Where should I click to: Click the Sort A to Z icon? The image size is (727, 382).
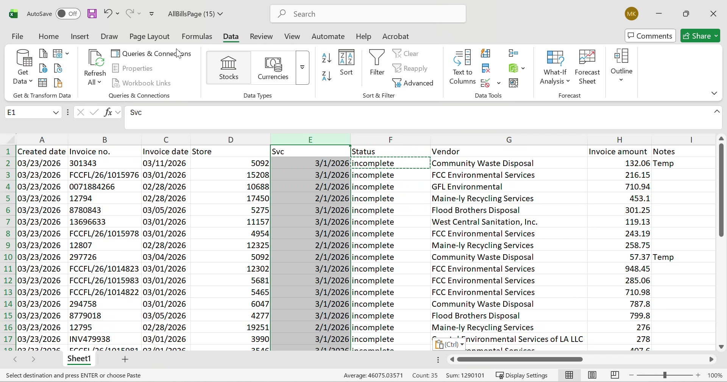pyautogui.click(x=326, y=59)
